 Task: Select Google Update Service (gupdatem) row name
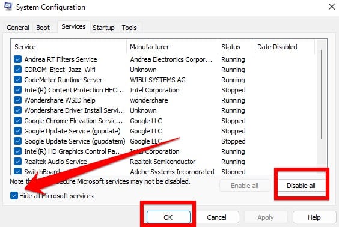[x=75, y=141]
